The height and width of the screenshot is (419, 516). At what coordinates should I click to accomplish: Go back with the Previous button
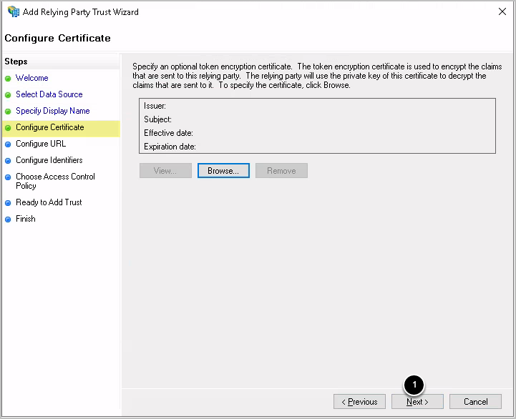click(x=359, y=402)
